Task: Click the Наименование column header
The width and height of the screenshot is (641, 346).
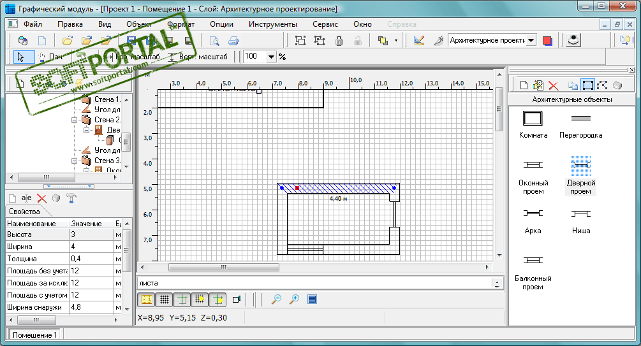Action: point(37,224)
